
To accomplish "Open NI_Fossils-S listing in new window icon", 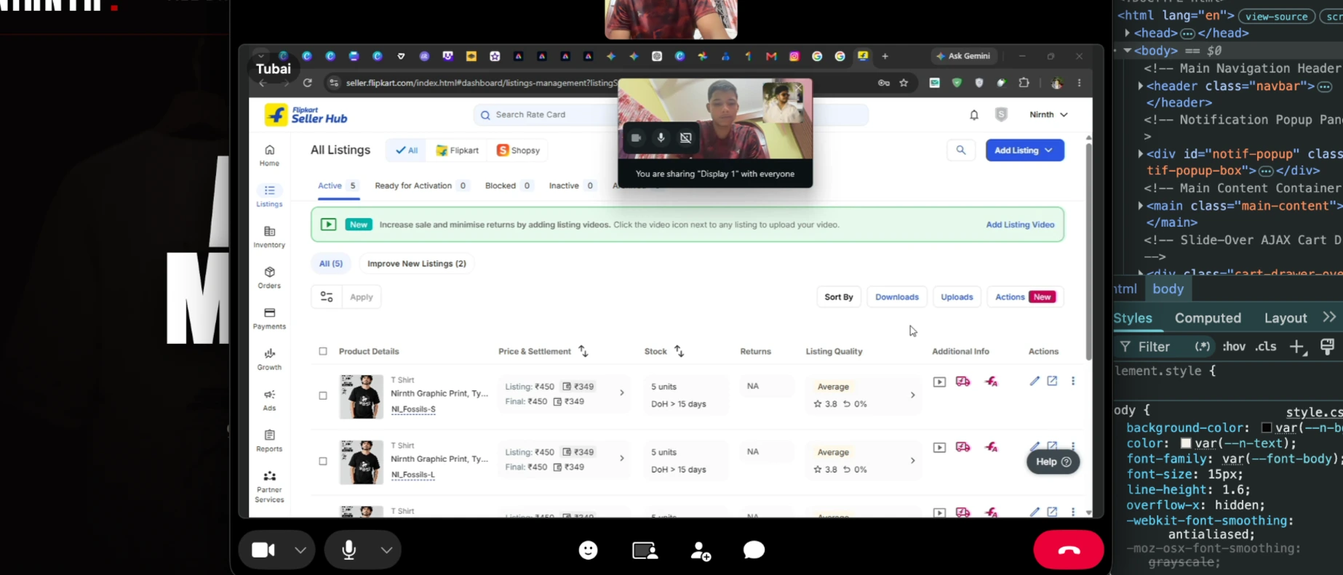I will point(1052,381).
